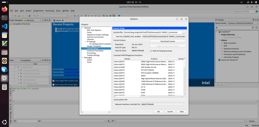Click the Download License button

pos(168,41)
